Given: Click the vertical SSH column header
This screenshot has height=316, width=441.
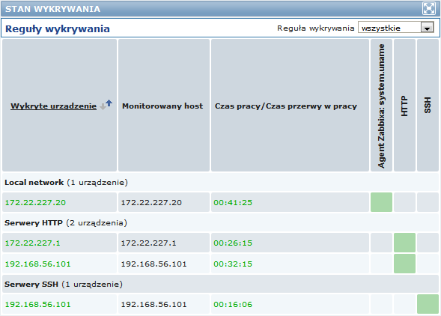Looking at the screenshot, I should (x=428, y=106).
